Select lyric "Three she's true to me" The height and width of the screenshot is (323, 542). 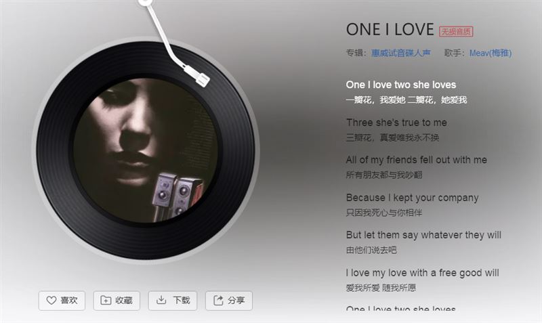[x=396, y=123]
